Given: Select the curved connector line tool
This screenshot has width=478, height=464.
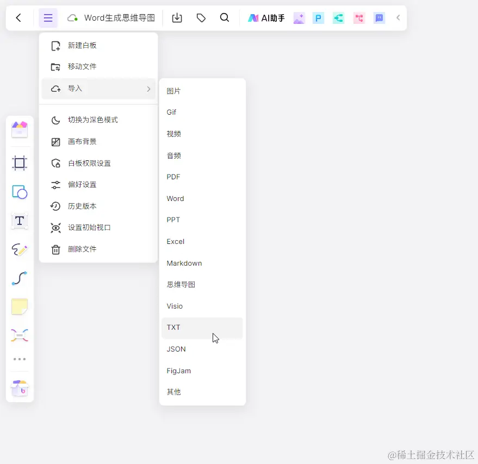Looking at the screenshot, I should pyautogui.click(x=20, y=278).
